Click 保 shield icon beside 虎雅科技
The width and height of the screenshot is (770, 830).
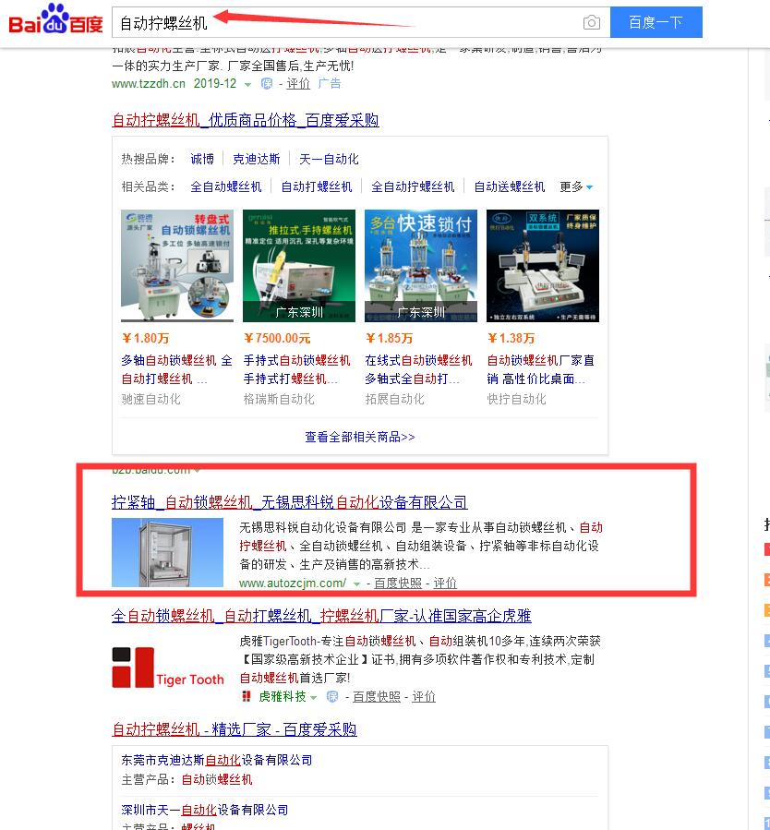point(332,697)
